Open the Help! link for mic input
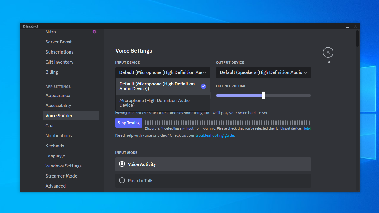Image resolution: width=379 pixels, height=213 pixels. (x=306, y=128)
